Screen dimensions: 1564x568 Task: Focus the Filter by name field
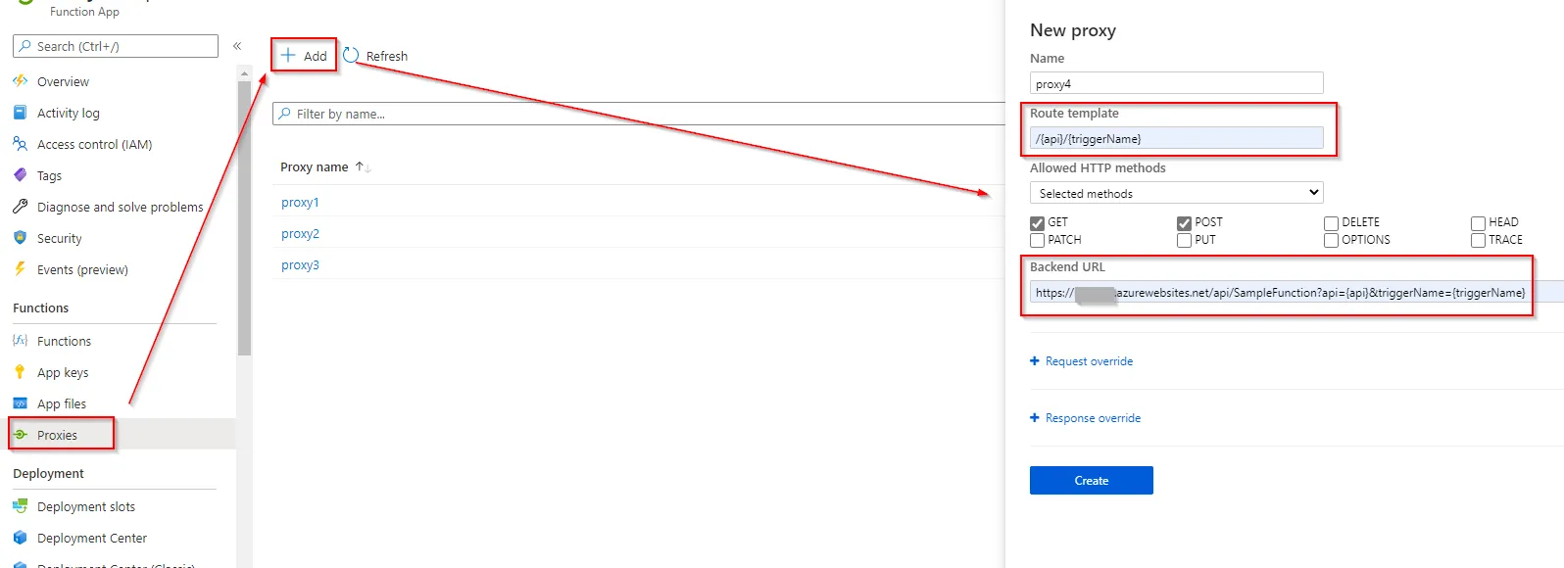(639, 114)
